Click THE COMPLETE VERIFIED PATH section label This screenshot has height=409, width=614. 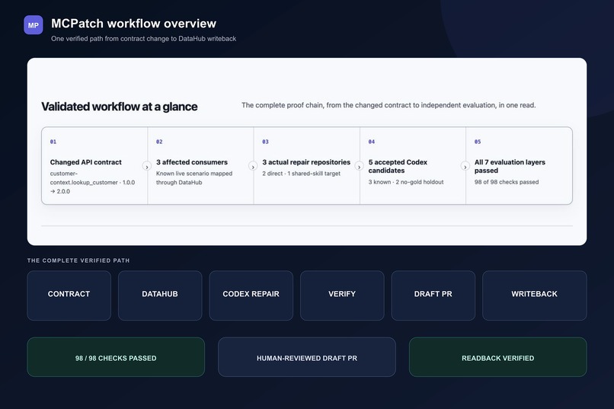78,260
